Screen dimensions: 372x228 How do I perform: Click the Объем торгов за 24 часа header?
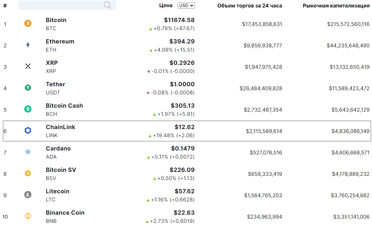click(x=250, y=5)
